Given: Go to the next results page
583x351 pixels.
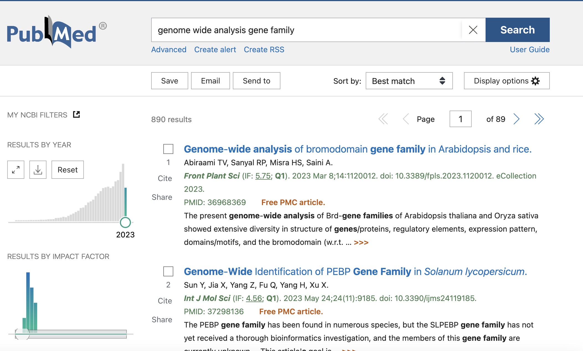Looking at the screenshot, I should 516,119.
